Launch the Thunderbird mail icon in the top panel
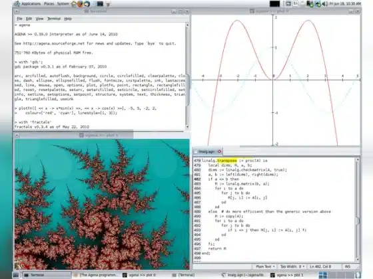 pos(87,4)
